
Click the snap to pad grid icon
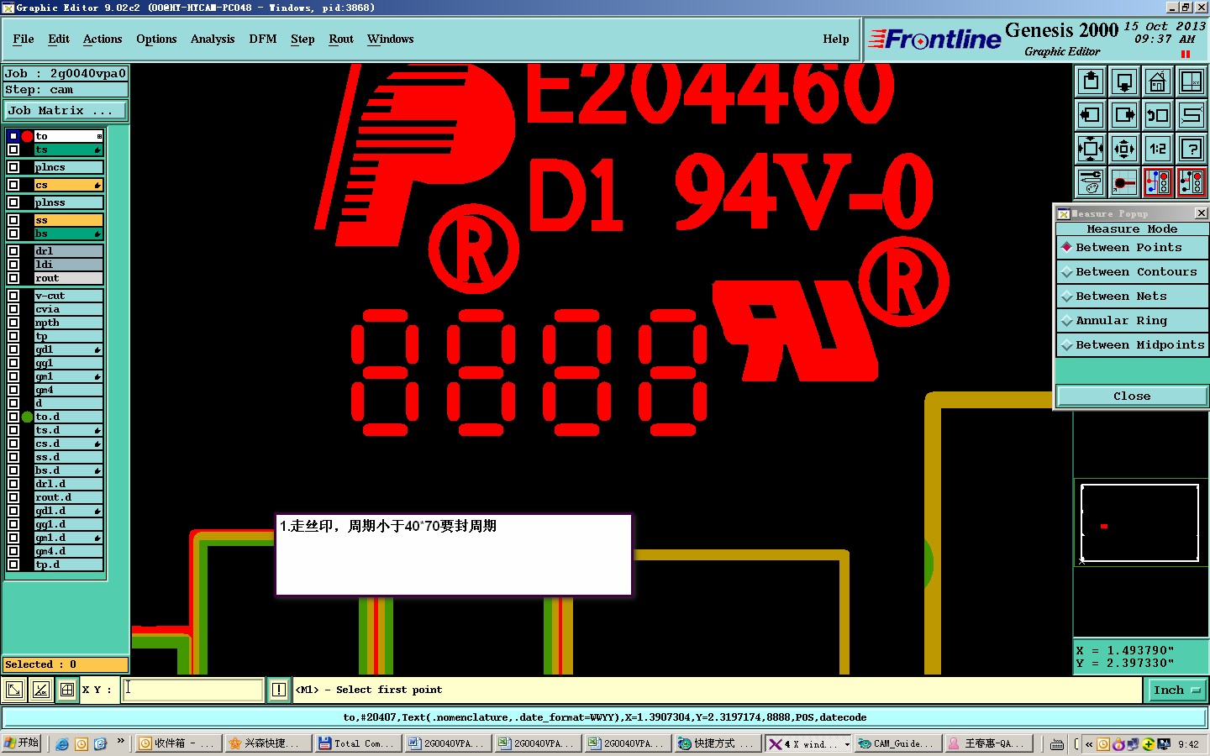(x=1124, y=182)
